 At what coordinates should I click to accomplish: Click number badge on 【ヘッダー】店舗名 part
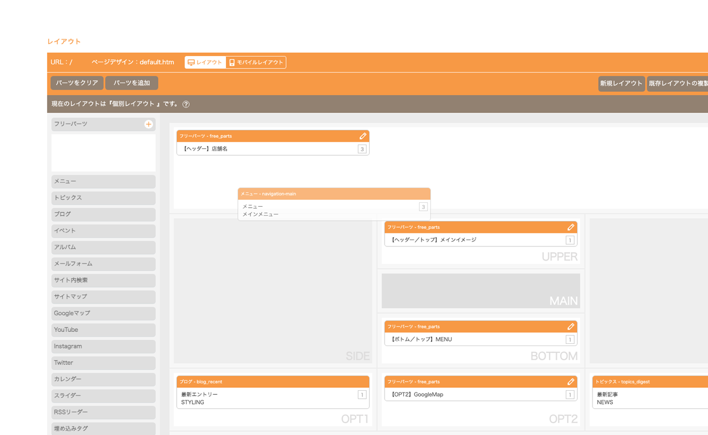[x=362, y=149]
